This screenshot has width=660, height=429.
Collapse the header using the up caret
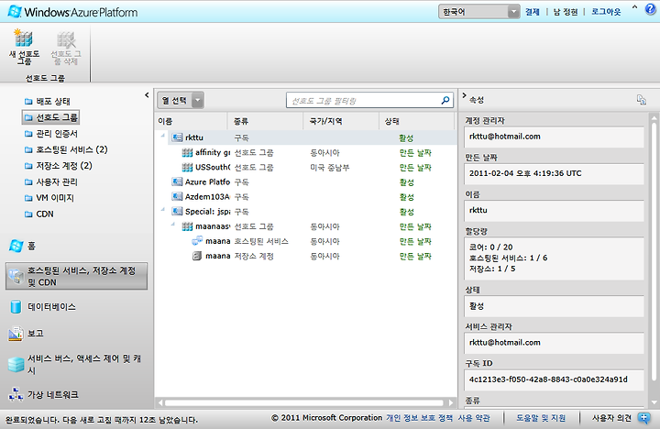coord(634,7)
